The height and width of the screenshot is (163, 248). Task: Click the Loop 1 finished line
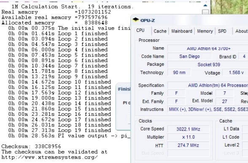pyautogui.click(x=58, y=34)
